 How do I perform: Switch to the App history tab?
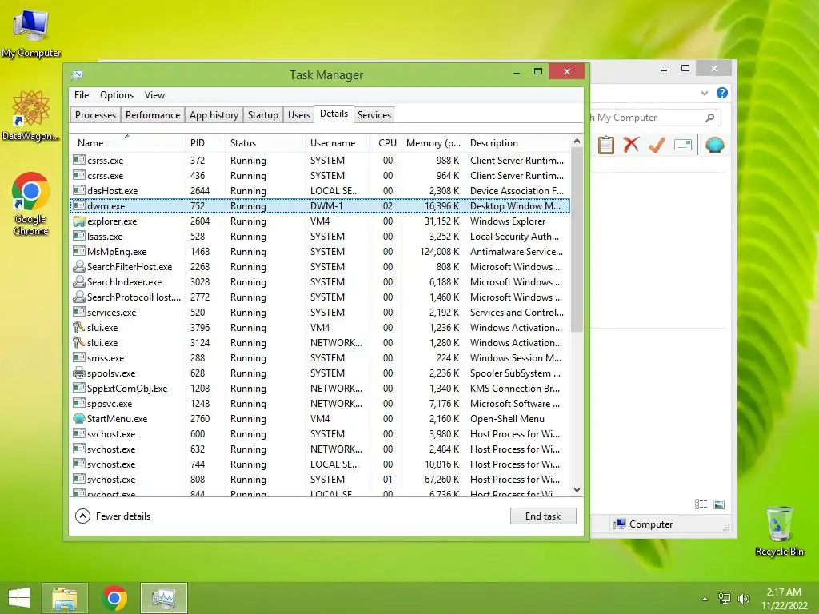click(x=214, y=115)
